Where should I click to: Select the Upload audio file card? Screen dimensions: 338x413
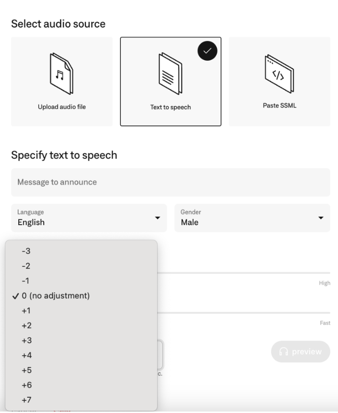tap(62, 82)
